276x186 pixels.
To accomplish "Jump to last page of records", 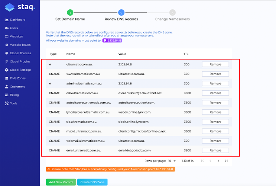I will pyautogui.click(x=226, y=161).
